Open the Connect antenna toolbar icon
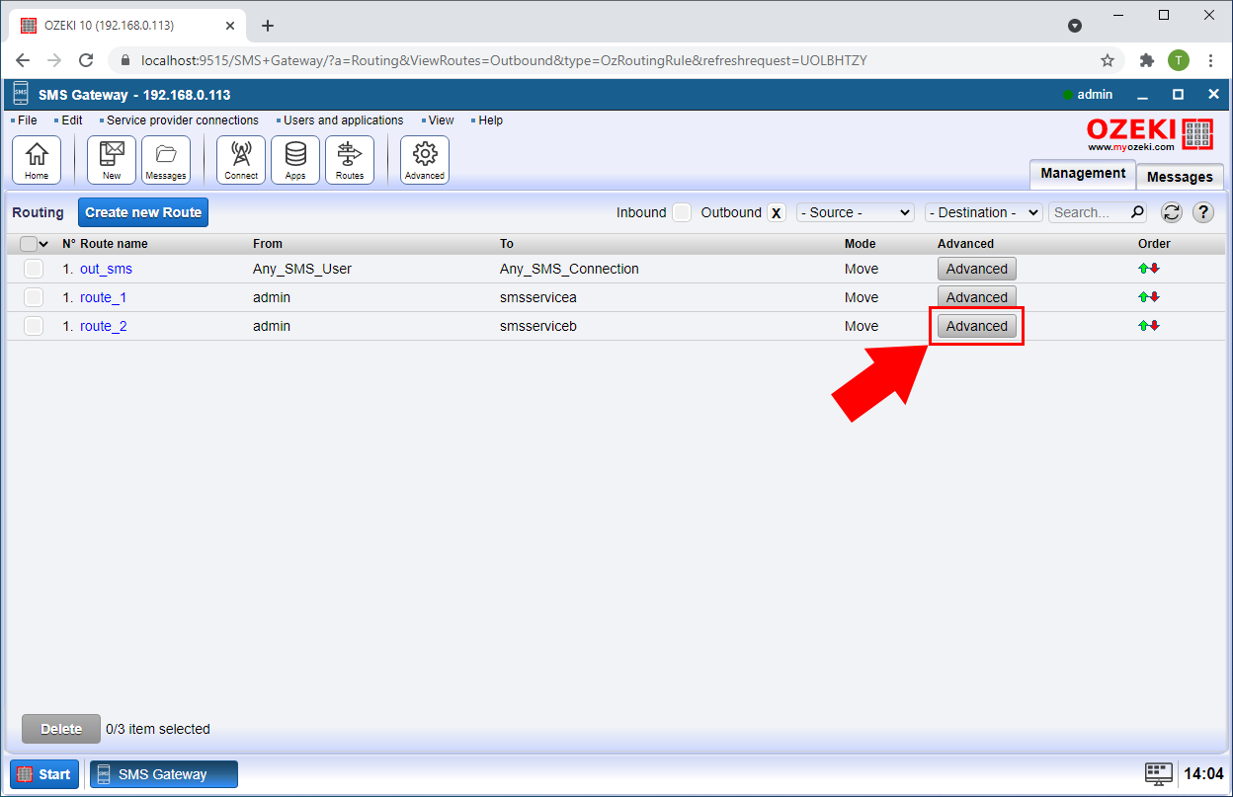Viewport: 1233px width, 797px height. tap(241, 160)
